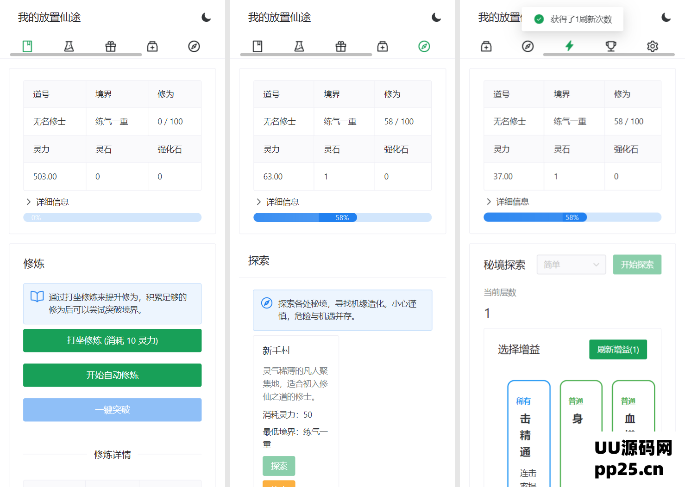The image size is (685, 487).
Task: Open the medicine chest tab icon
Action: 152,46
